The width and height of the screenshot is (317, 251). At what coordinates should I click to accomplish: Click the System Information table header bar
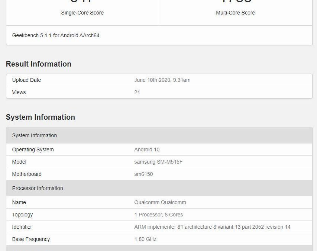pyautogui.click(x=35, y=135)
